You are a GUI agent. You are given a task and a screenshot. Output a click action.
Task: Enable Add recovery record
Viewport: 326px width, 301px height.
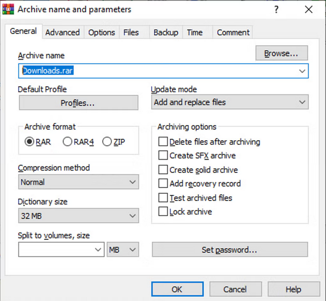[199, 184]
